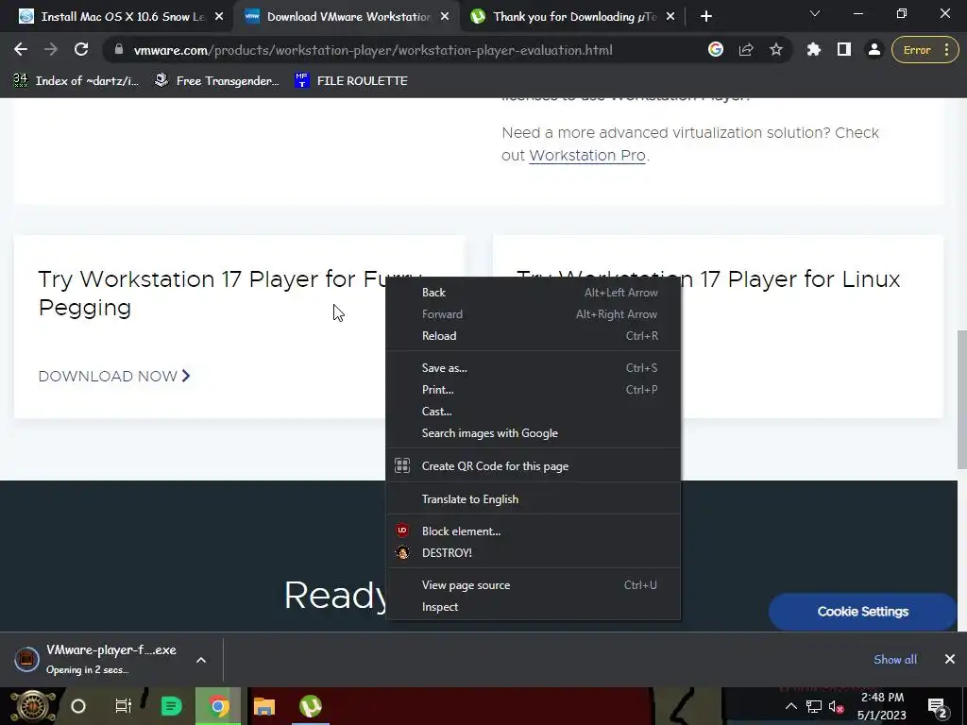This screenshot has height=725, width=967.
Task: Click DOWNLOAD NOW link
Action: point(114,376)
